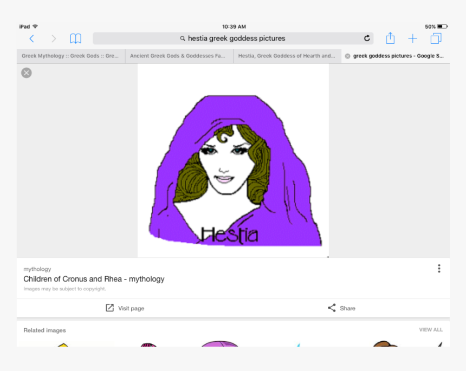The image size is (466, 371).
Task: Add a new tab with plus icon
Action: click(412, 38)
